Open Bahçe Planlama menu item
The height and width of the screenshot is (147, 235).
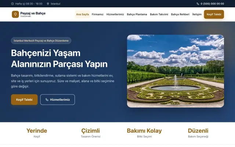[137, 14]
